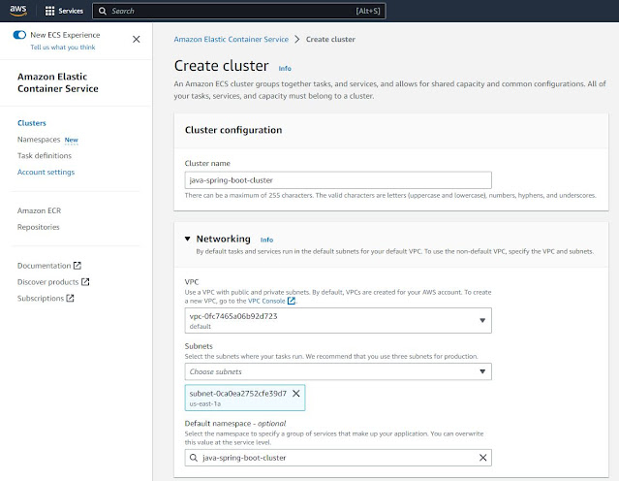Go to Clusters in sidebar
619x481 pixels.
(x=32, y=123)
